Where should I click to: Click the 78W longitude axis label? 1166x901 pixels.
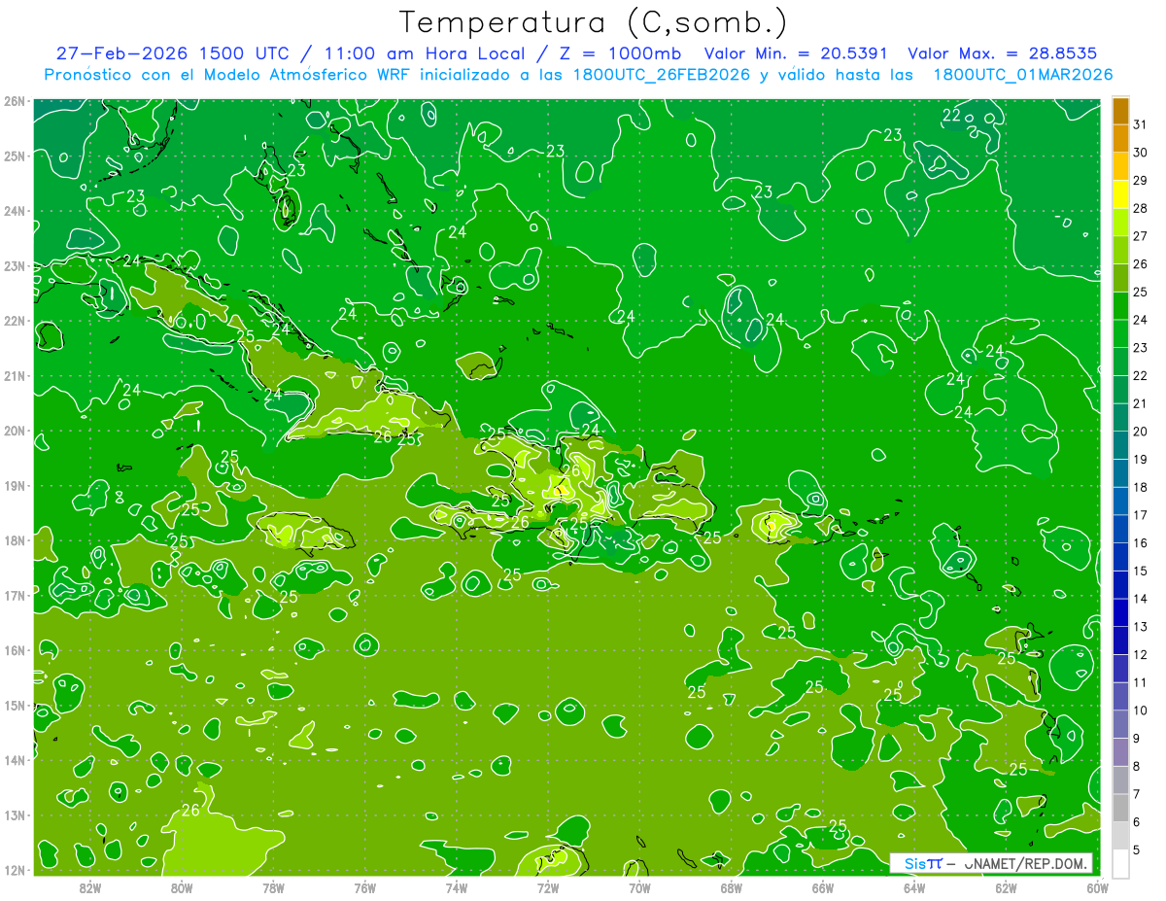tap(273, 886)
